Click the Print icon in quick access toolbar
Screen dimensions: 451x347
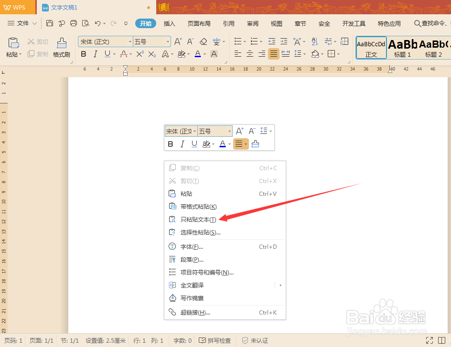[74, 23]
